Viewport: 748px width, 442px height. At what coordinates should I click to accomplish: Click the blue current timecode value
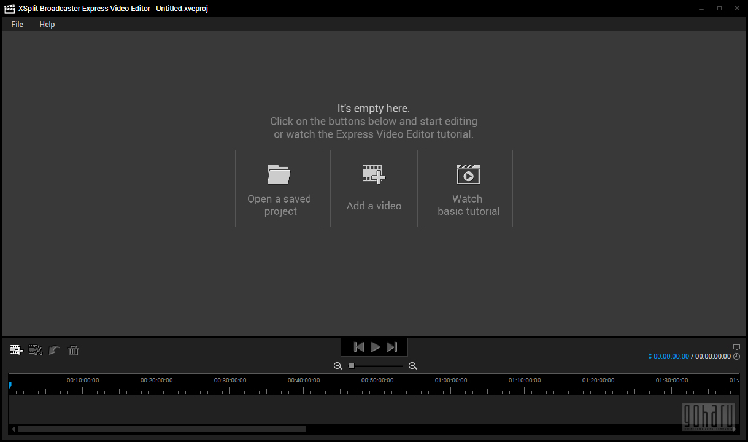pyautogui.click(x=671, y=356)
